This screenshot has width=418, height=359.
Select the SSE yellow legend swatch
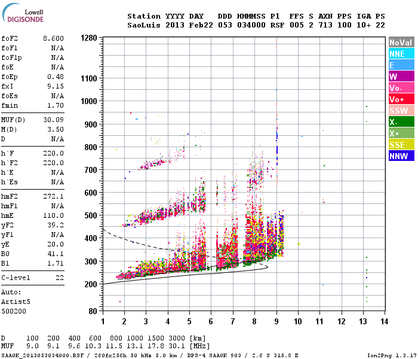(401, 145)
